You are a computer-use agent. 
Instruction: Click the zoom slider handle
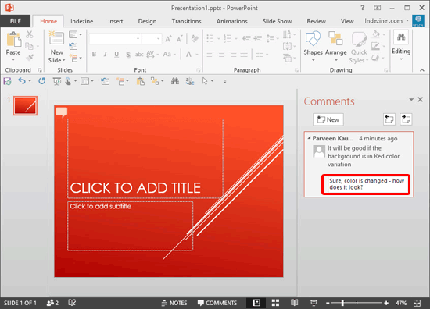point(342,303)
